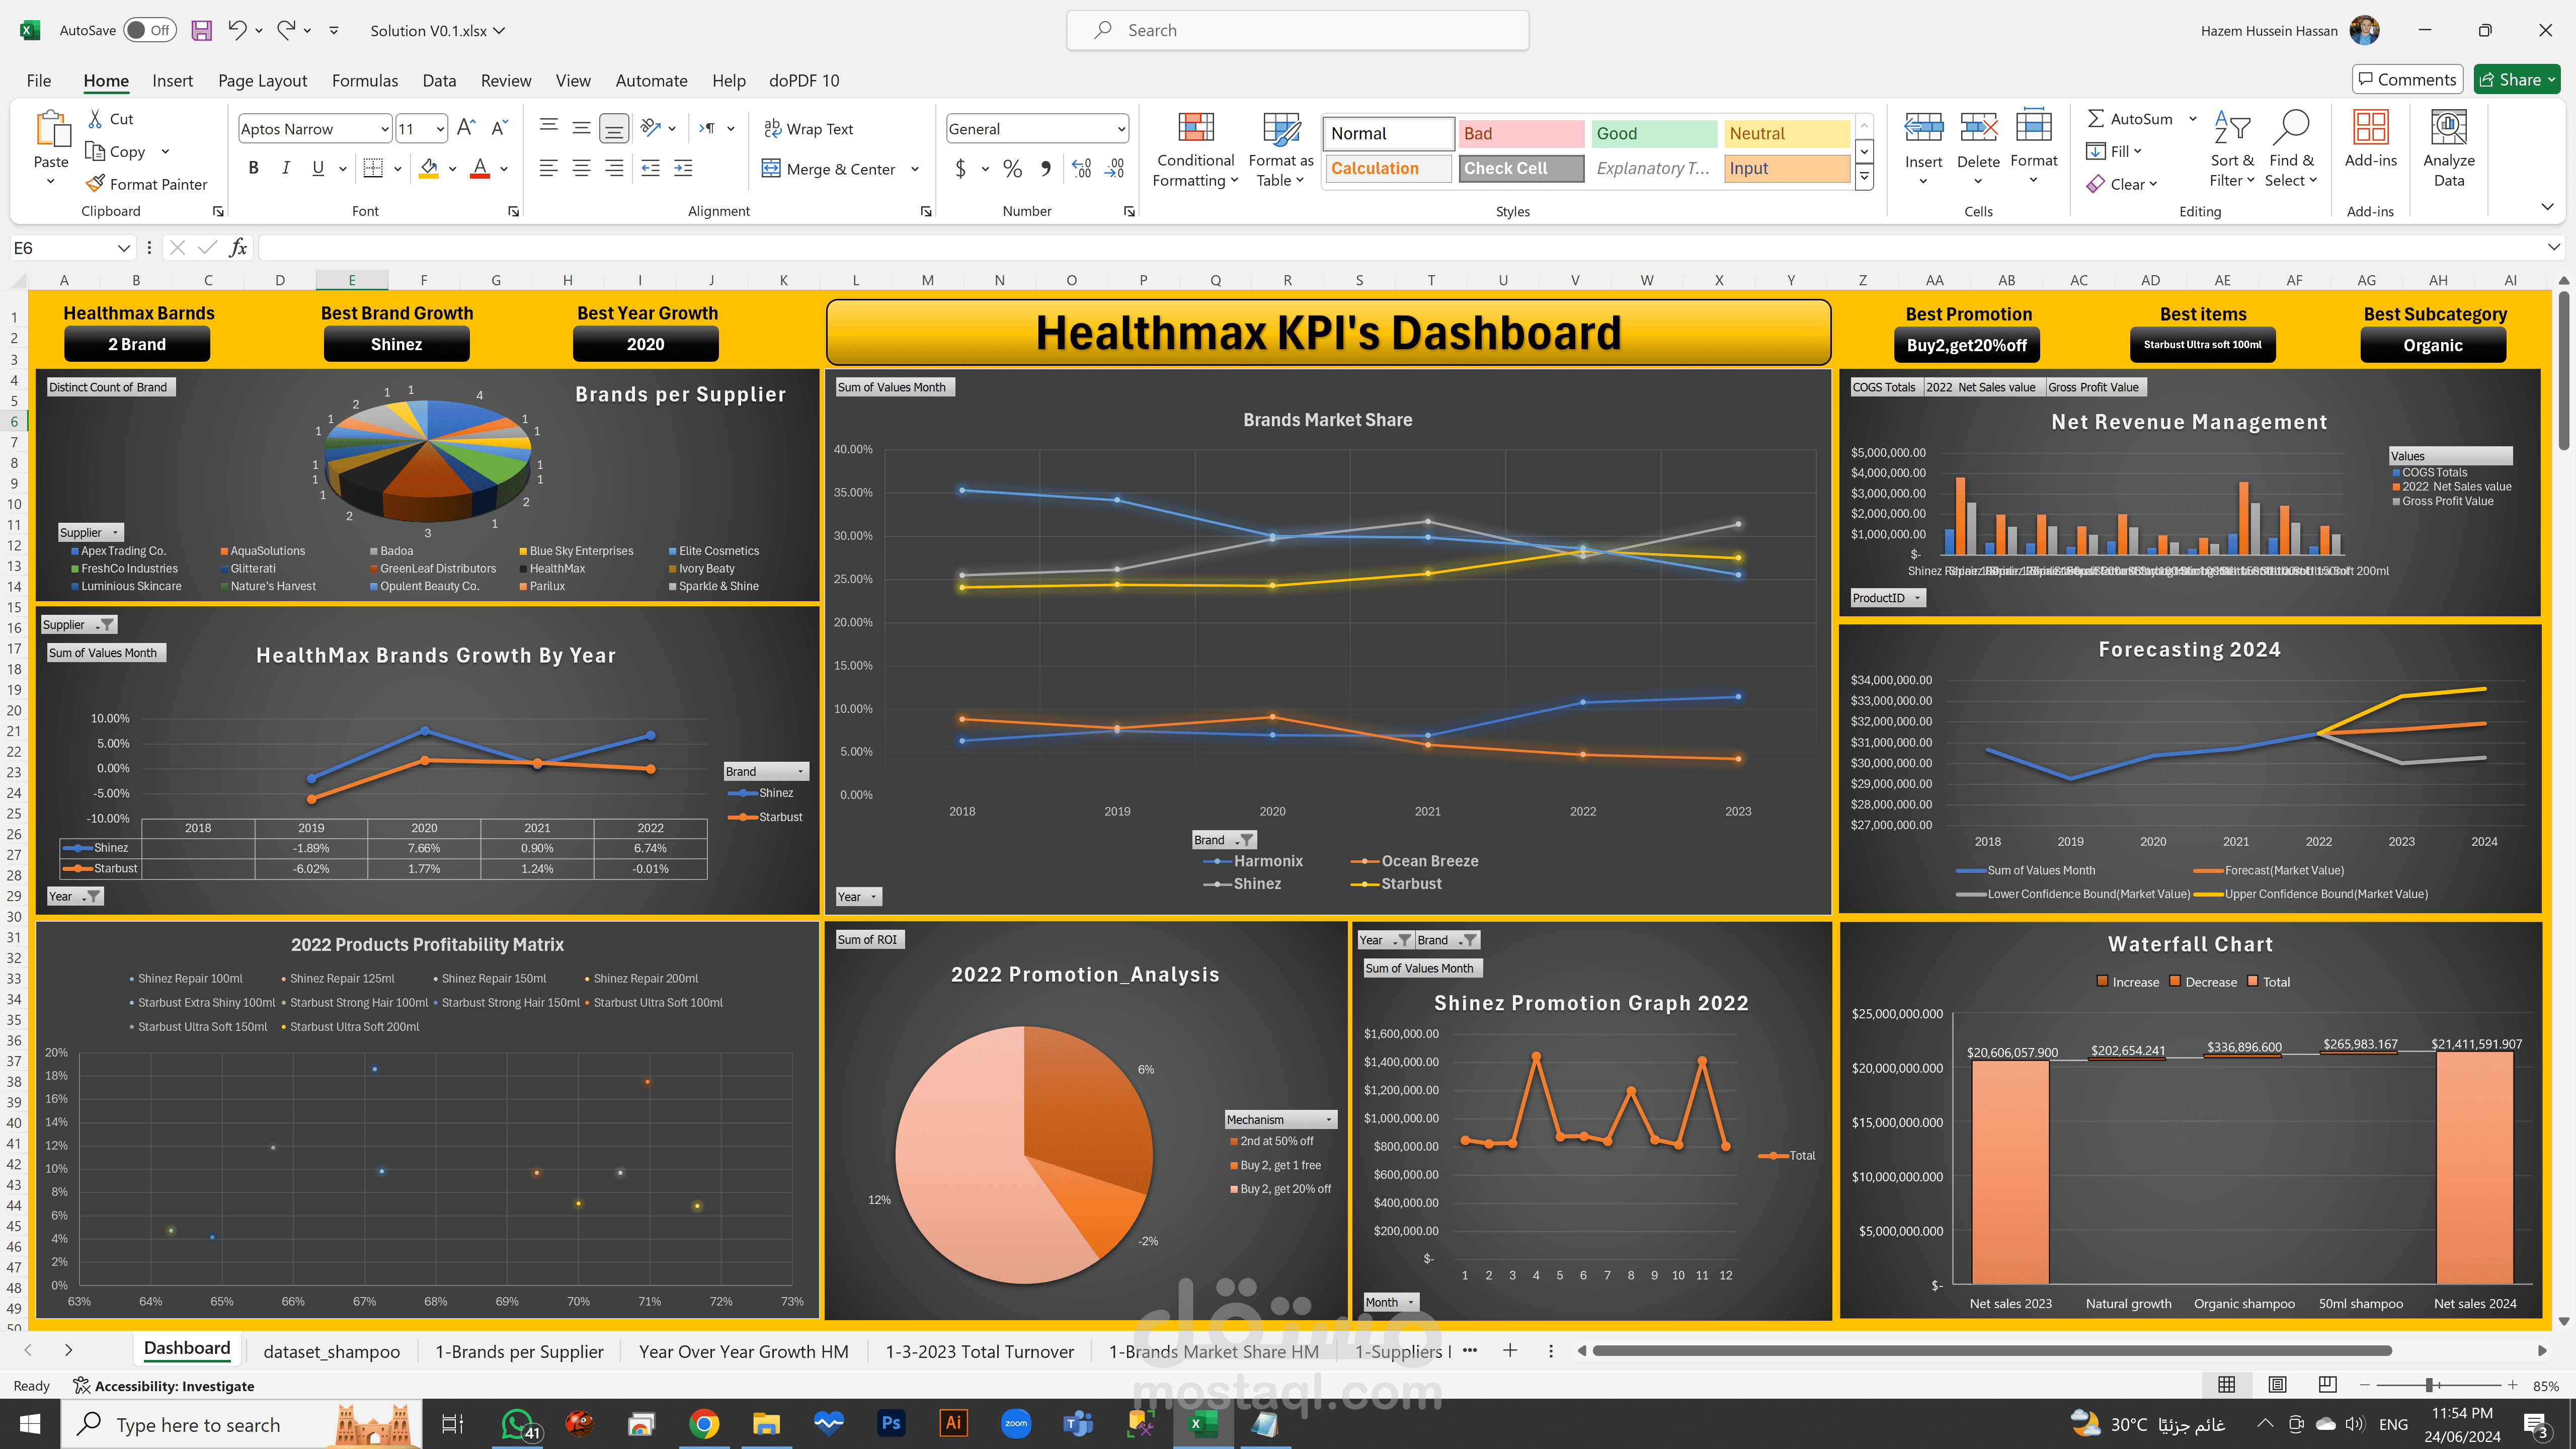This screenshot has width=2576, height=1449.
Task: Click Increase Decimal icon
Action: coord(1081,169)
